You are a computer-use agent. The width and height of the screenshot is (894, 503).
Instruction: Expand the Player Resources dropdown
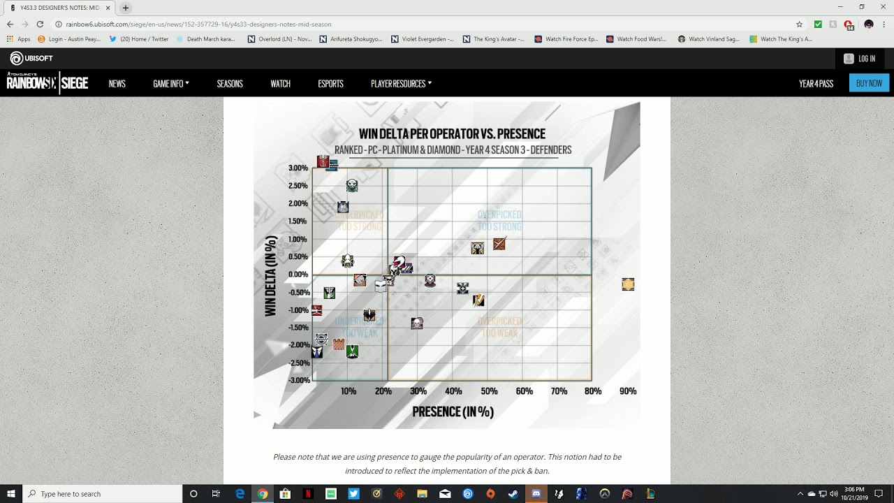(401, 84)
